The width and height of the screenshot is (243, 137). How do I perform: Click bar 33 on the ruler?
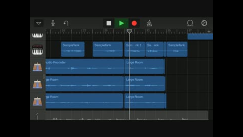click(x=148, y=31)
